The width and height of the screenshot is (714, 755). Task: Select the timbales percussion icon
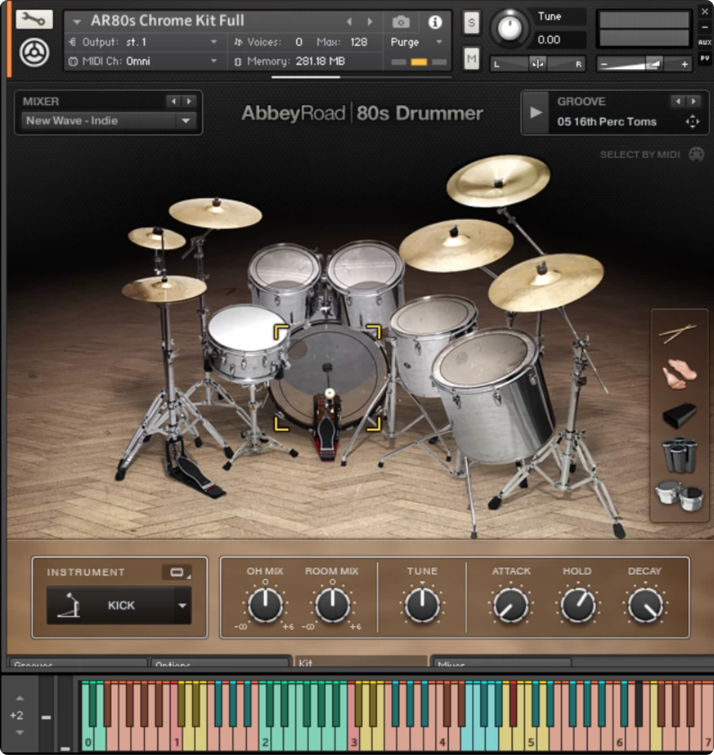coord(679,496)
